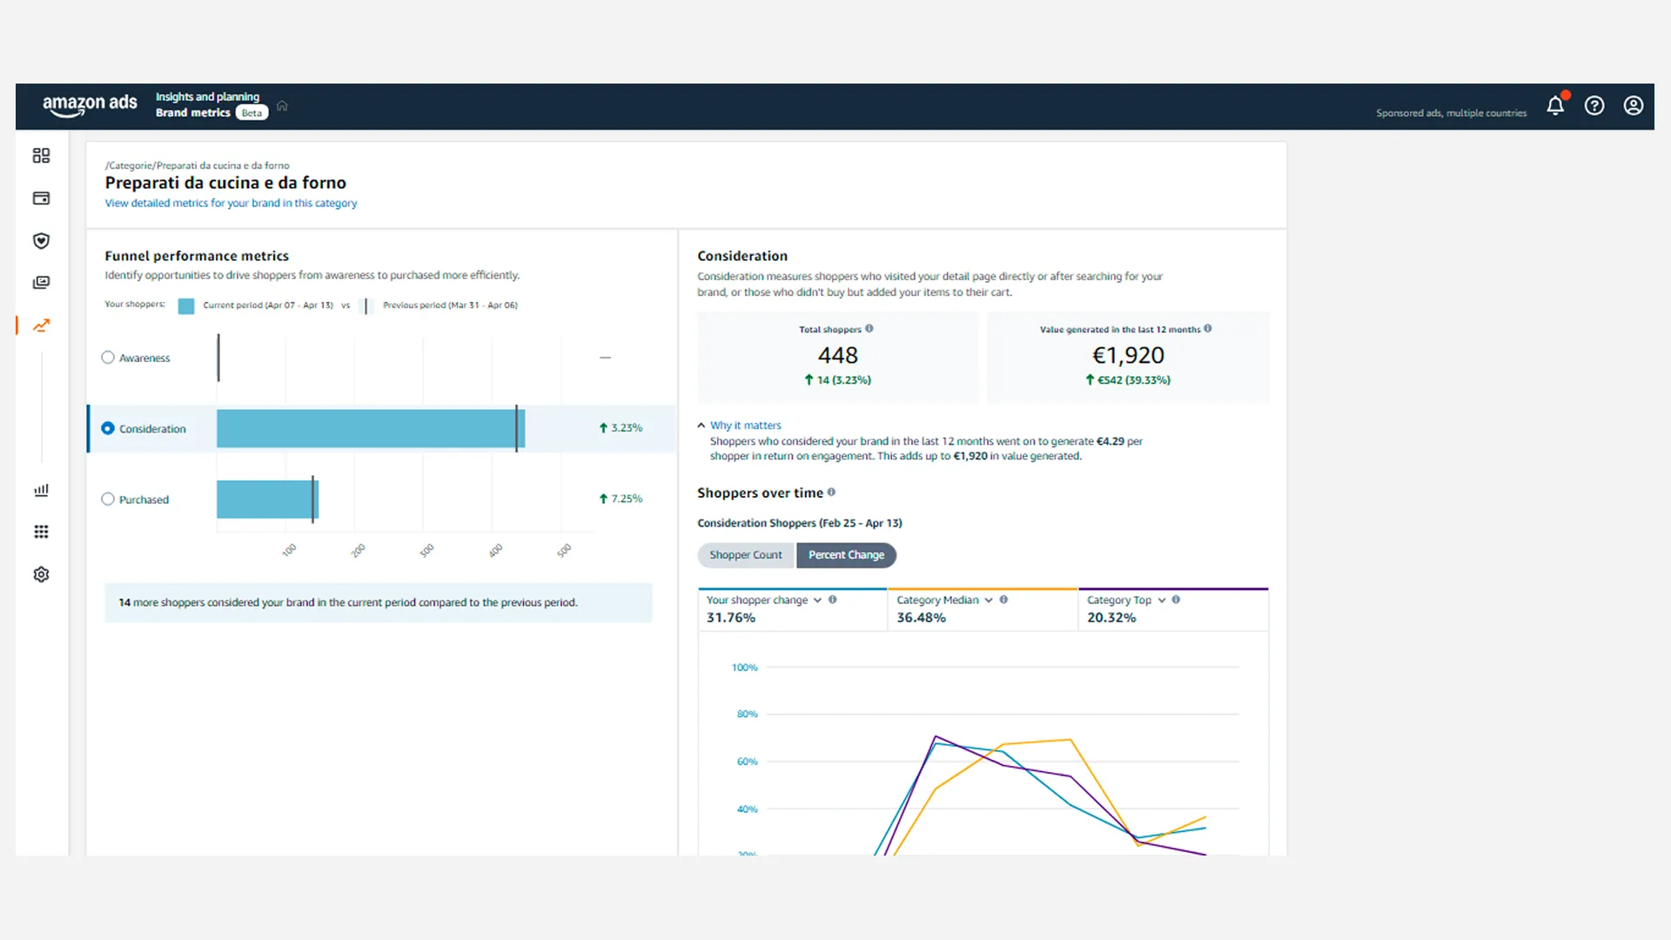Select the Consideration radio button
Screen dimensions: 1671x940
pyautogui.click(x=108, y=428)
